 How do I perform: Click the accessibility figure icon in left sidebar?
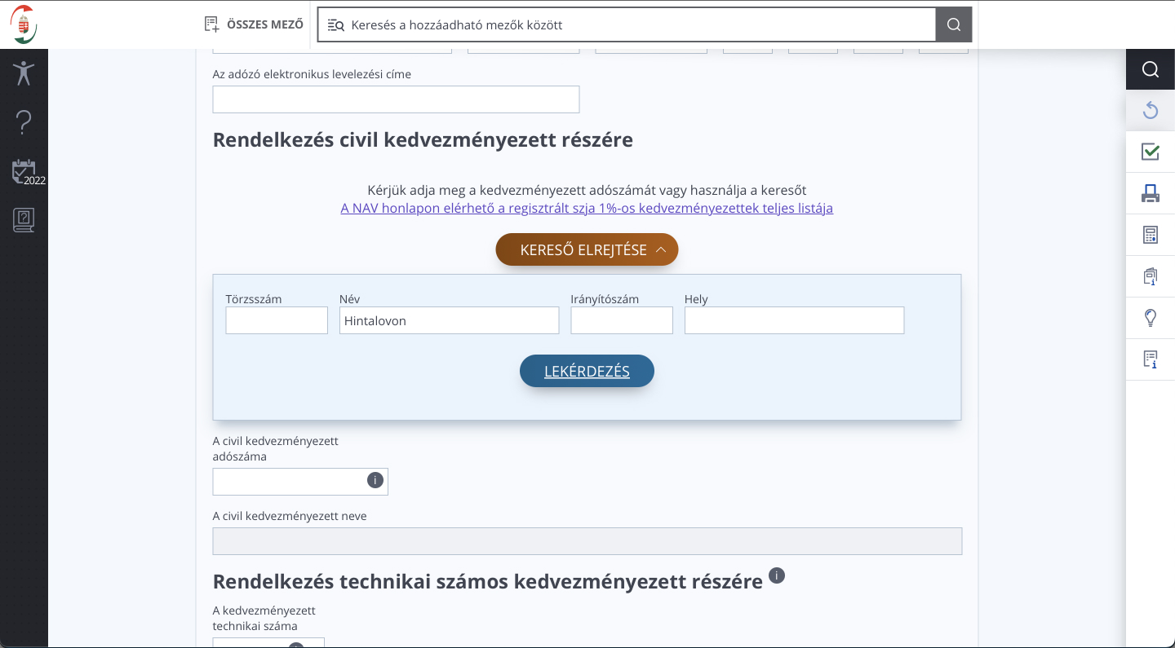(24, 73)
